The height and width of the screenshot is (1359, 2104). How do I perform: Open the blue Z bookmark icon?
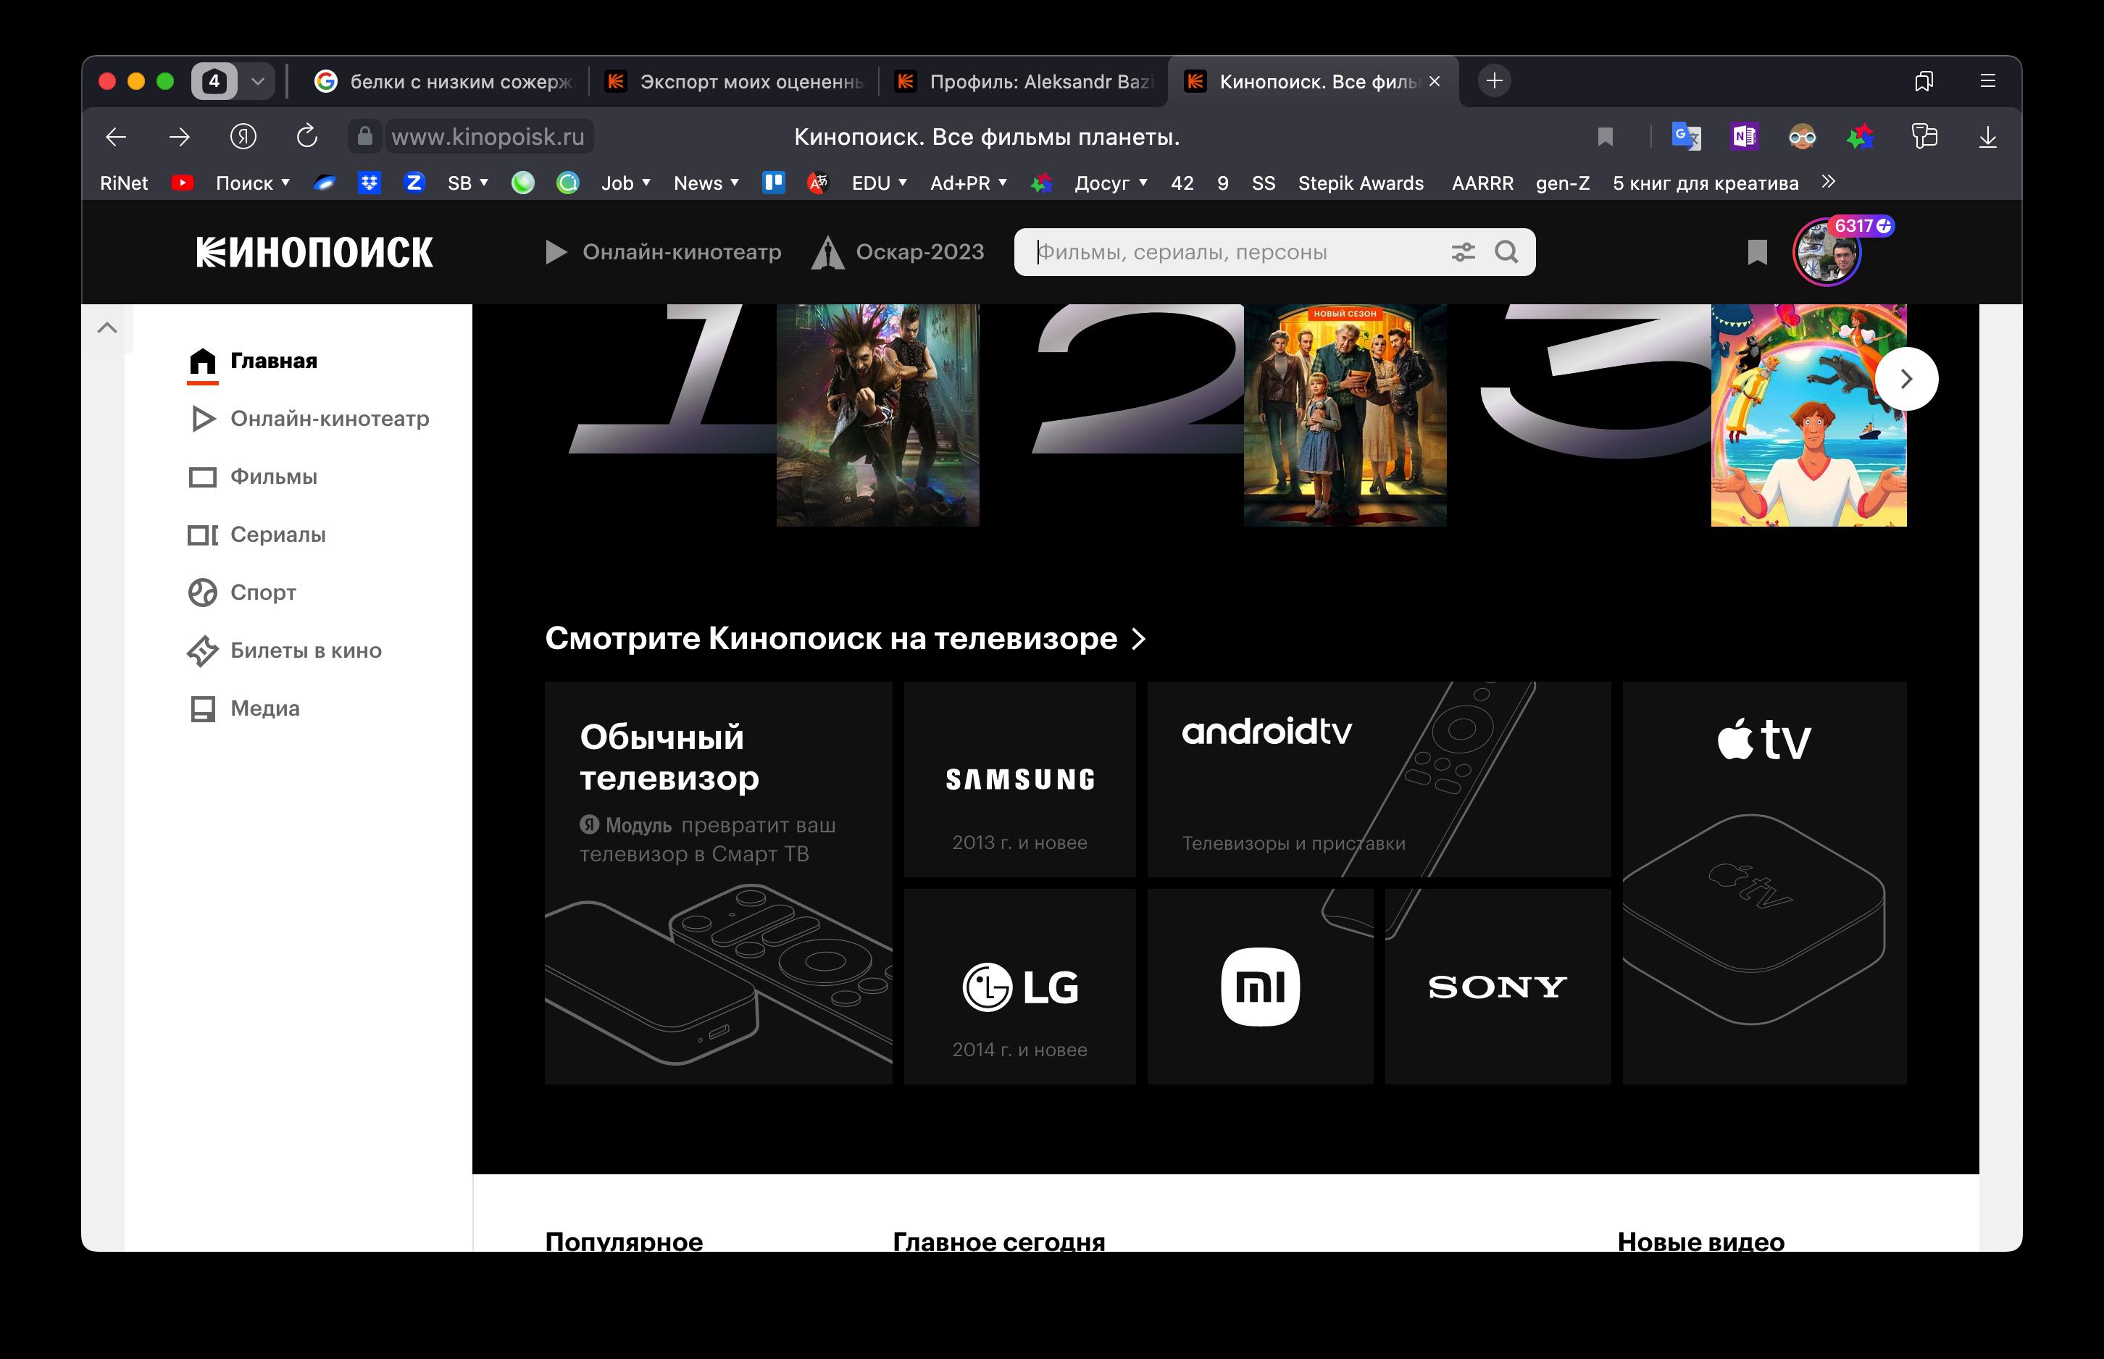tap(414, 183)
